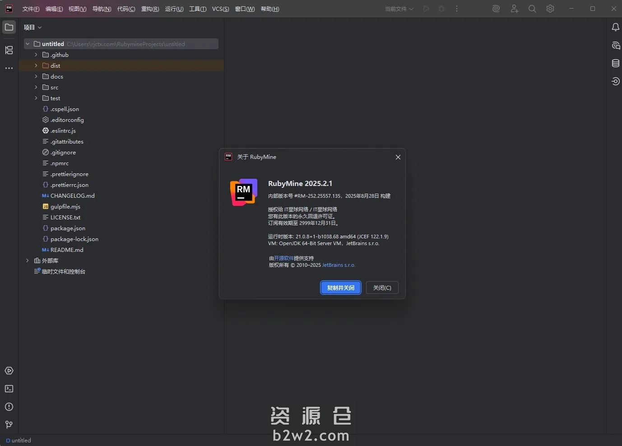This screenshot has width=622, height=446.
Task: Expand the .github folder
Action: point(36,55)
